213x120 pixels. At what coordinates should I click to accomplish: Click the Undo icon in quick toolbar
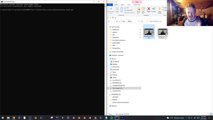click(113, 18)
